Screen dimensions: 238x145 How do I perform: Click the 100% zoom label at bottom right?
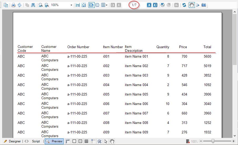pyautogui.click(x=194, y=141)
